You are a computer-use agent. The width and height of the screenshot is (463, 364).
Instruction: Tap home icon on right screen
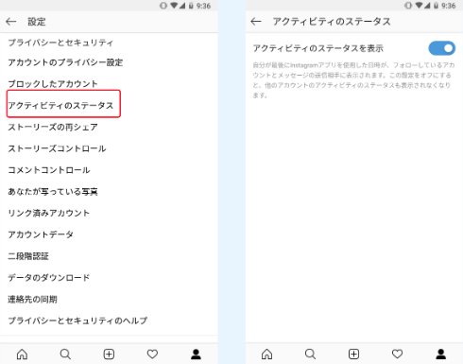[x=266, y=355]
